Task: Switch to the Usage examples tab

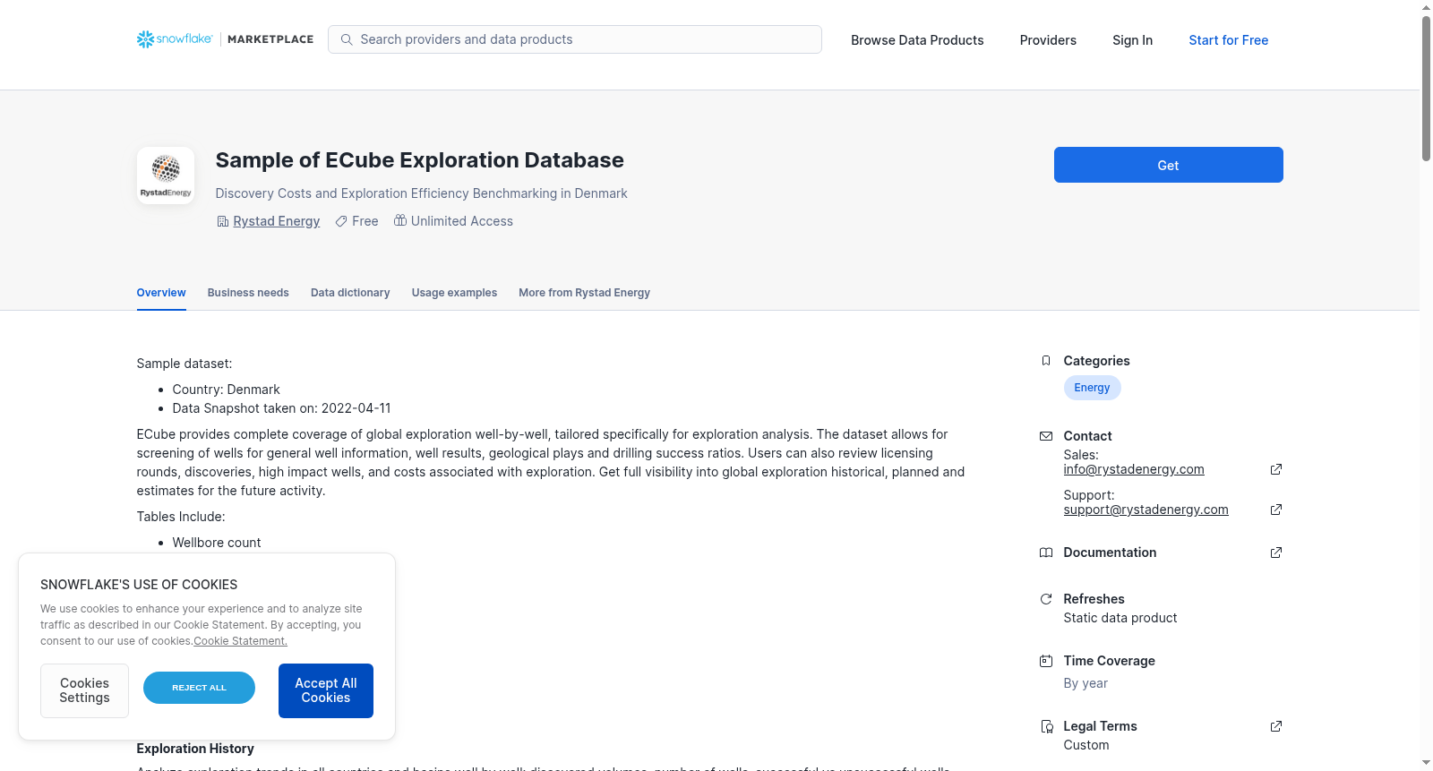Action: (x=454, y=293)
